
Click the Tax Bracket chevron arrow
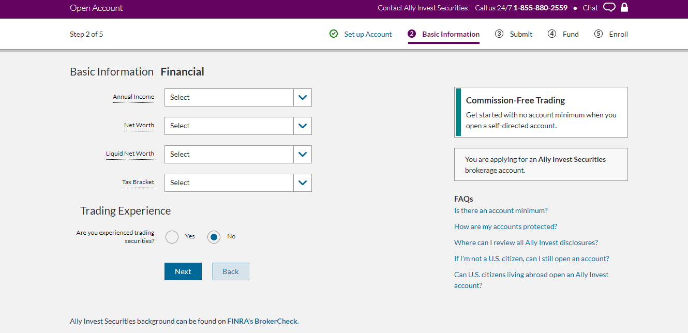303,183
